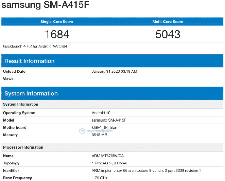Click the blue System Information section banner
Screen dimensions: 225x181
coord(31,93)
